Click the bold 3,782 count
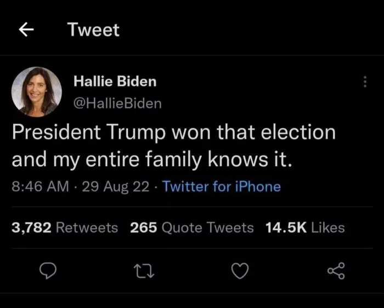The image size is (384, 308). click(32, 228)
